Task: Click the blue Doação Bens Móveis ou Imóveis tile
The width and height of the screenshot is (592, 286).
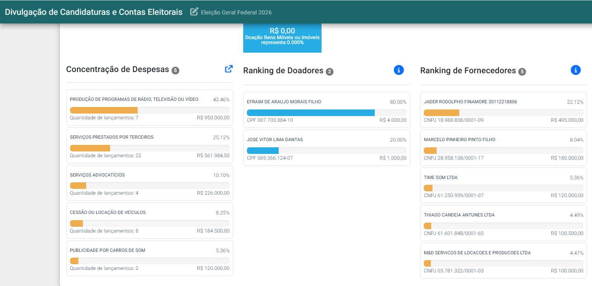Action: tap(282, 38)
